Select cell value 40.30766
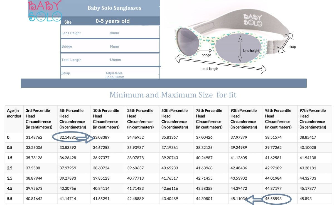Image resolution: width=334 pixels, height=205 pixels. click(x=68, y=189)
